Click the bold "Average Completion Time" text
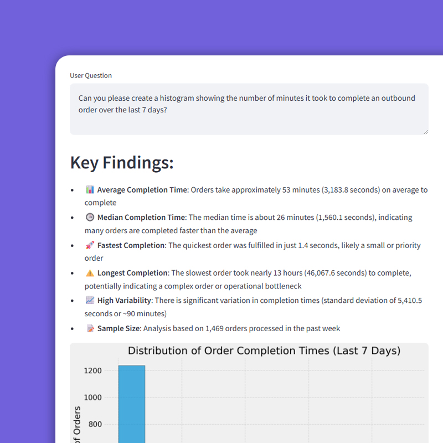Viewport: 443px width, 443px height. click(142, 190)
